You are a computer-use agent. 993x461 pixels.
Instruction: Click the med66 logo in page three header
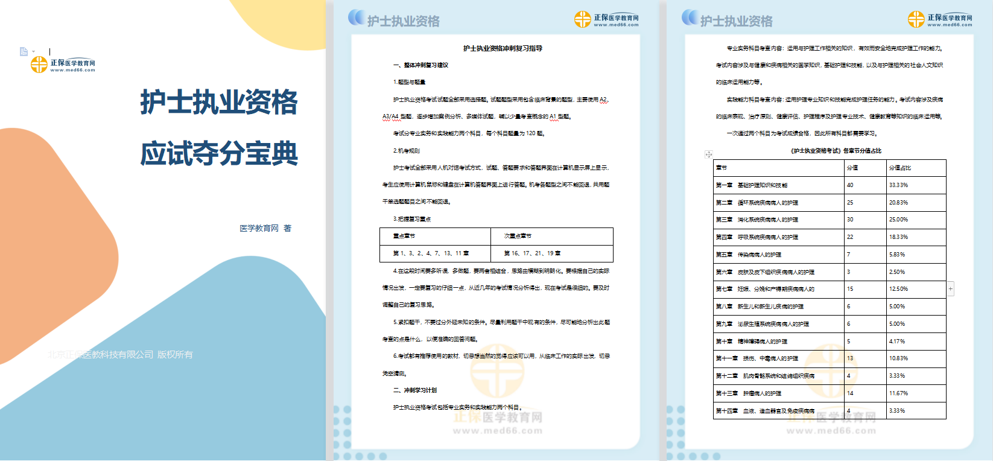tap(940, 20)
